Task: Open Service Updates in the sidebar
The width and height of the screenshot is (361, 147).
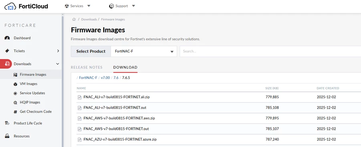Action: click(x=32, y=93)
